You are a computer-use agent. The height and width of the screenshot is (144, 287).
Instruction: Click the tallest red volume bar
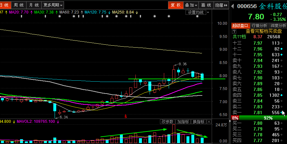174,134
